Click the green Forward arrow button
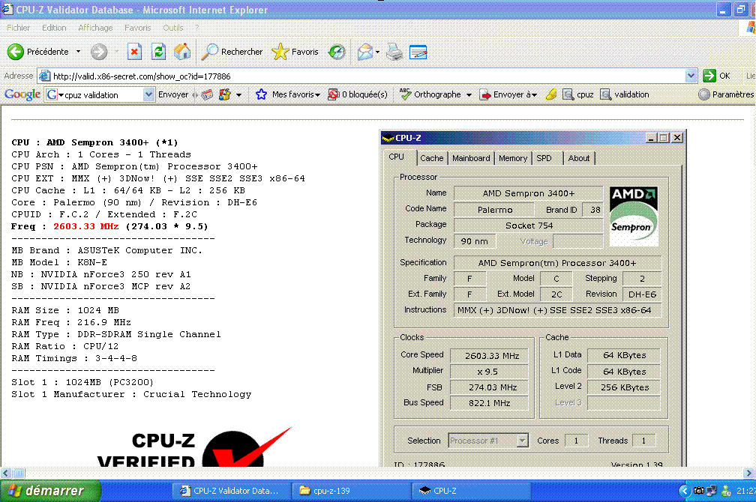756x502 pixels. [x=99, y=52]
